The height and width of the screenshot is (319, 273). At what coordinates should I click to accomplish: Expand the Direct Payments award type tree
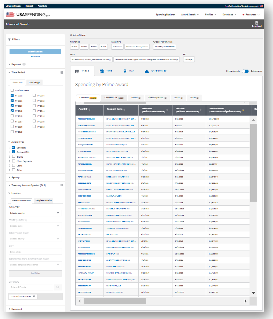(x=10, y=161)
